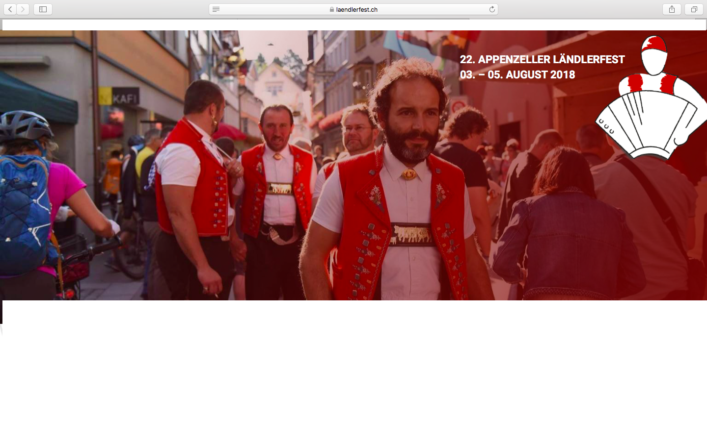This screenshot has height=441, width=707.
Task: Click the Back navigation arrow
Action: point(10,9)
